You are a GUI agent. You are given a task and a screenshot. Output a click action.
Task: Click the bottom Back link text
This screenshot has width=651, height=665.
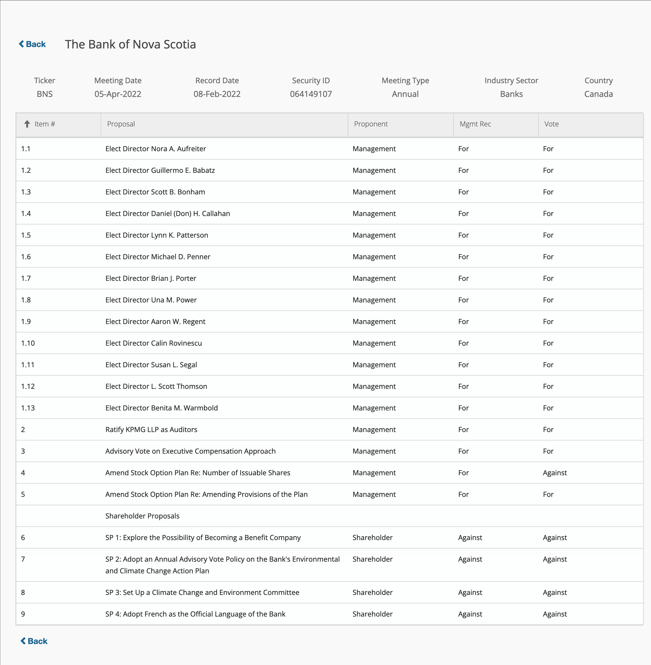[38, 641]
